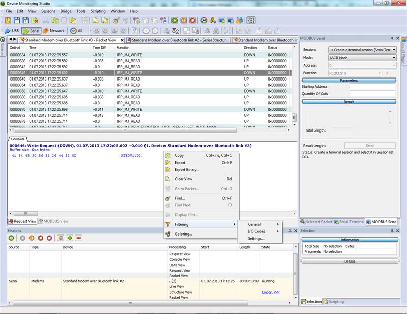Click the green Start monitoring toolbar icon
407x314 pixels.
pos(175,20)
